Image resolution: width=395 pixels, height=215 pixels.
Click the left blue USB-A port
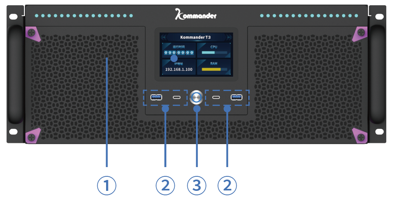click(156, 97)
